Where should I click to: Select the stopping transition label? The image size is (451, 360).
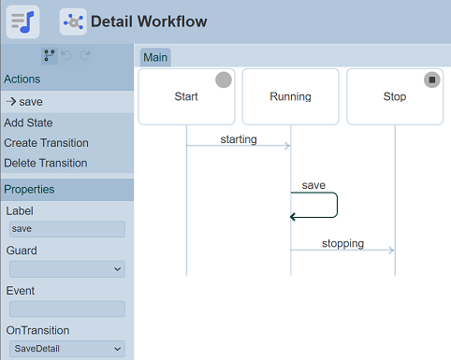click(342, 243)
